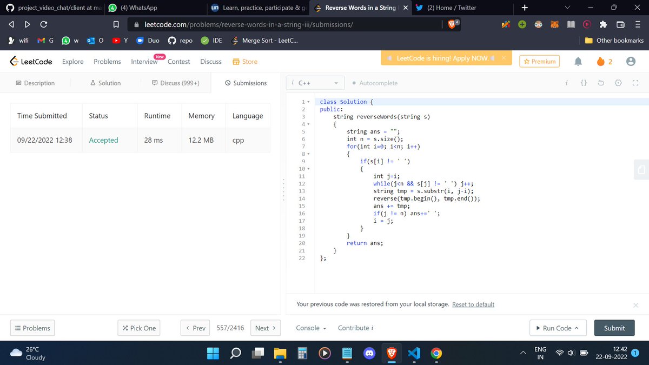Viewport: 649px width, 365px height.
Task: Switch to the Description tab
Action: tap(35, 83)
